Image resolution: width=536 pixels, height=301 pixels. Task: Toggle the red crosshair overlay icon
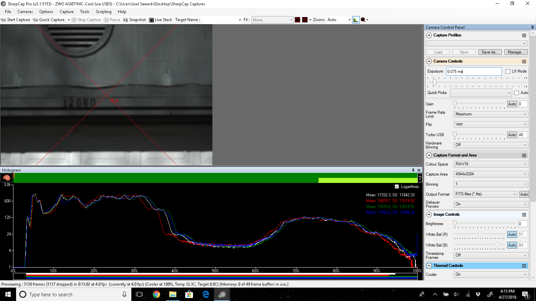click(x=305, y=20)
